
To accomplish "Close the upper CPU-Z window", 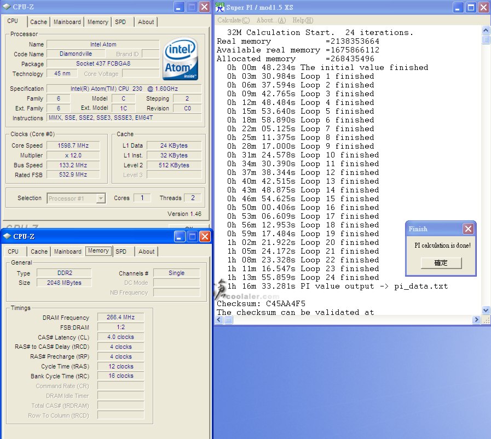I will pyautogui.click(x=205, y=7).
